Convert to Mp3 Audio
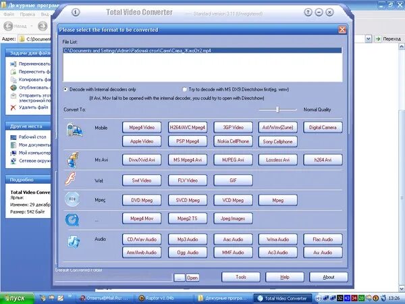The image size is (405, 304). point(188,239)
